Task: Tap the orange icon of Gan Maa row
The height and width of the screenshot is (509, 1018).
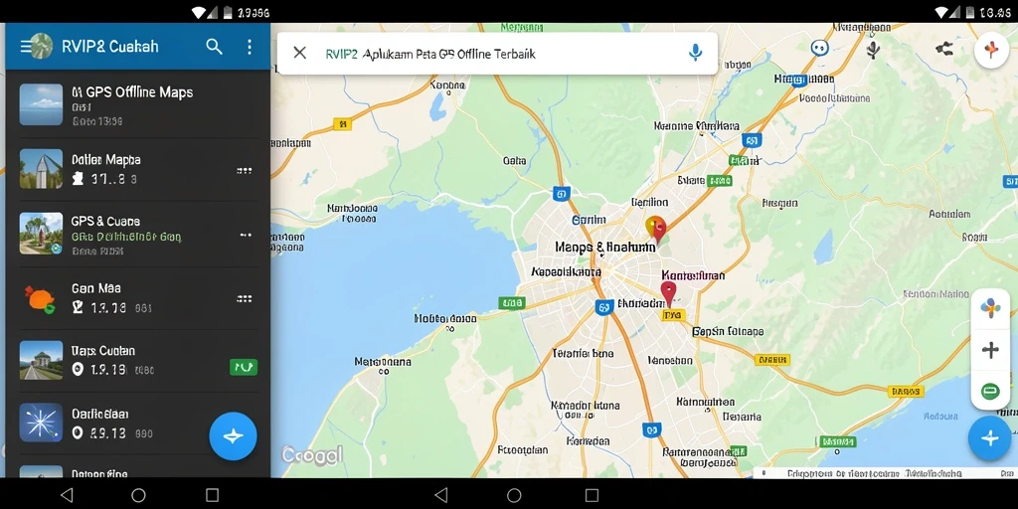Action: pos(40,299)
